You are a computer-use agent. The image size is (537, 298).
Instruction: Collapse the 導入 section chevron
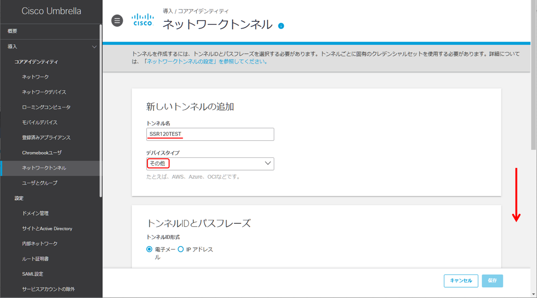click(x=94, y=47)
